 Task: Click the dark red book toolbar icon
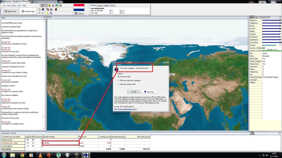click(56, 9)
